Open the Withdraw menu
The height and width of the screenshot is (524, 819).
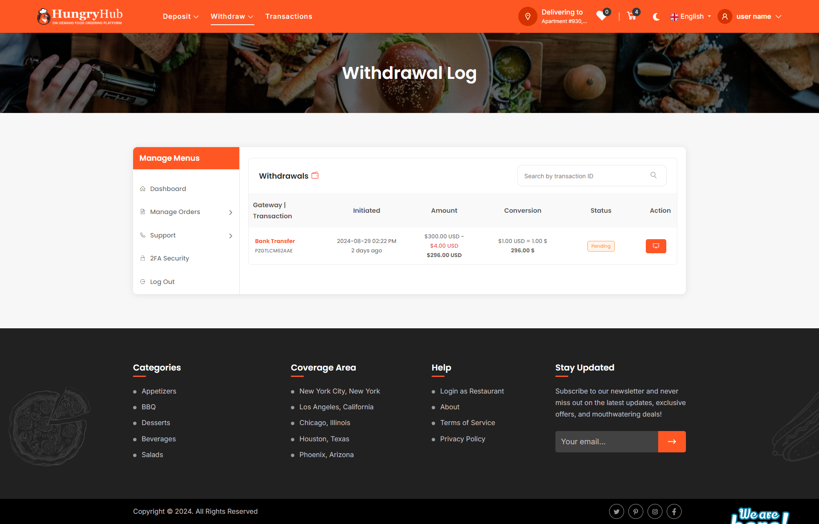click(232, 16)
